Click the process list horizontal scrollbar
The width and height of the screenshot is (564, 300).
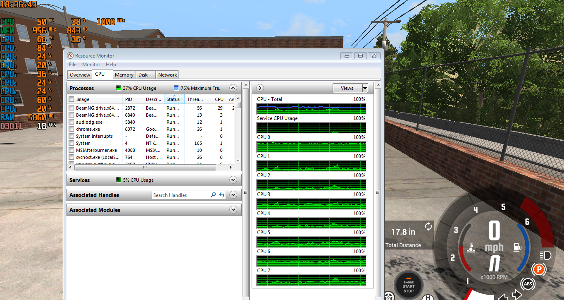tap(145, 167)
